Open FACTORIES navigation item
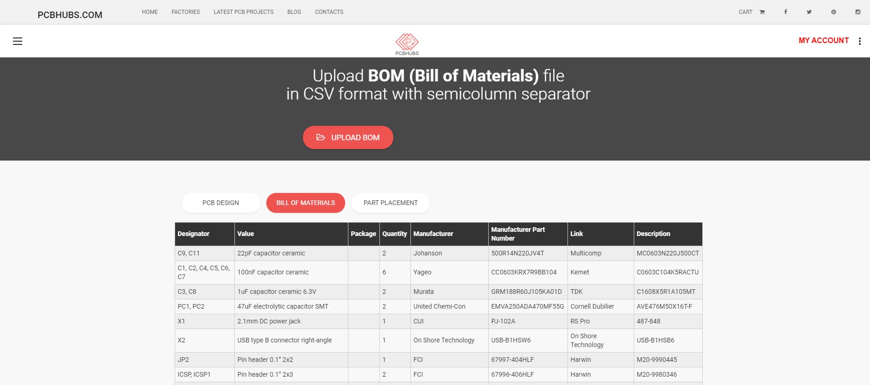The width and height of the screenshot is (870, 385). (x=186, y=12)
